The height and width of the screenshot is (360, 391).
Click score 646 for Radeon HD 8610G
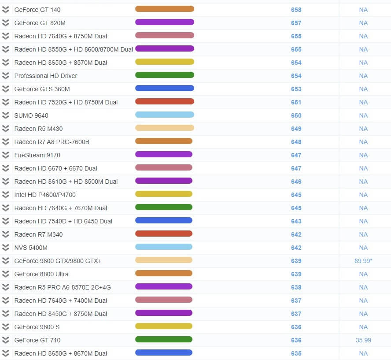296,182
